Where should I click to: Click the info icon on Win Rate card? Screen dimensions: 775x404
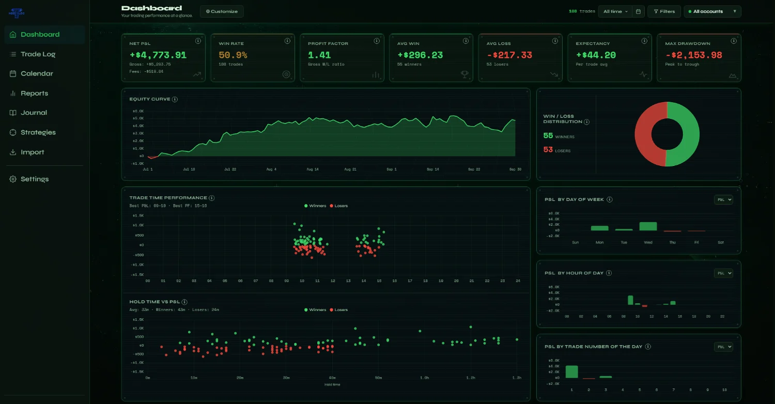point(287,41)
